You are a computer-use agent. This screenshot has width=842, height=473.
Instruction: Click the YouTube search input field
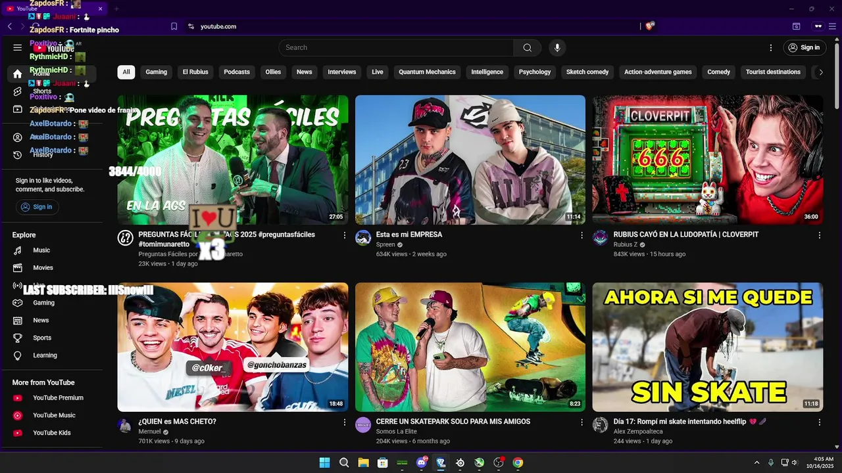pyautogui.click(x=396, y=47)
